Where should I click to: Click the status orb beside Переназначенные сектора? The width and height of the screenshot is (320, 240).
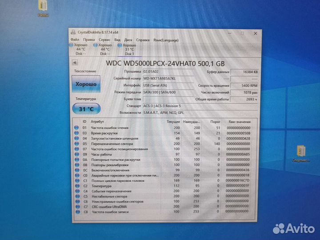click(76, 144)
